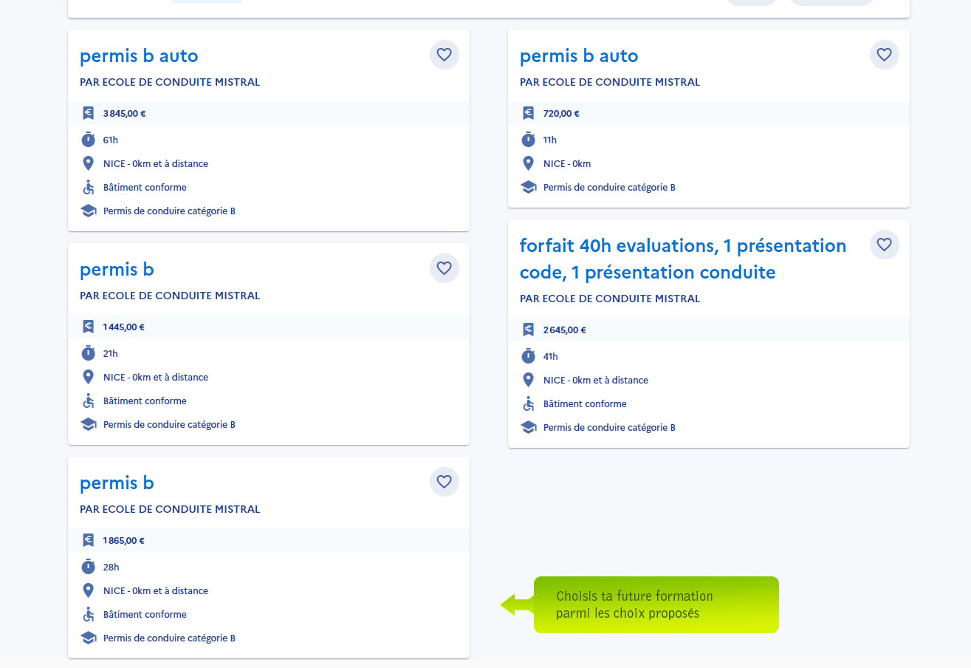Click the wheelchair icon in the 1 445,00 € card
The height and width of the screenshot is (668, 971).
89,401
